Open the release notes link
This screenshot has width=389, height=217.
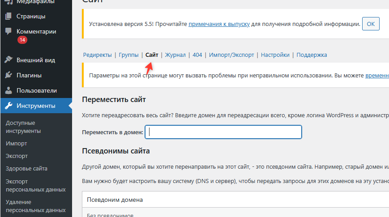click(x=219, y=24)
